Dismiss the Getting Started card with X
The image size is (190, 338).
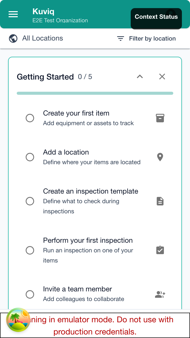(162, 77)
